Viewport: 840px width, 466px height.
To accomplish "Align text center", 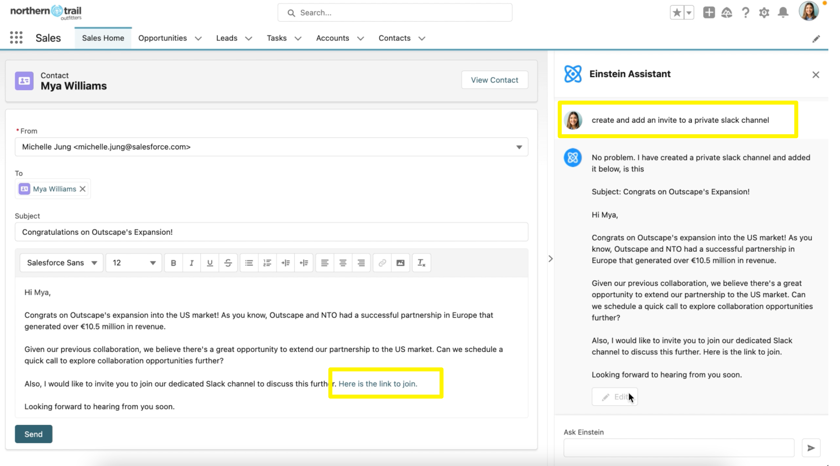I will [x=343, y=263].
